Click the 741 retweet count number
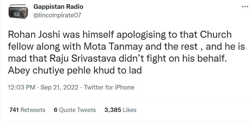The image size is (252, 123). [x=14, y=110]
